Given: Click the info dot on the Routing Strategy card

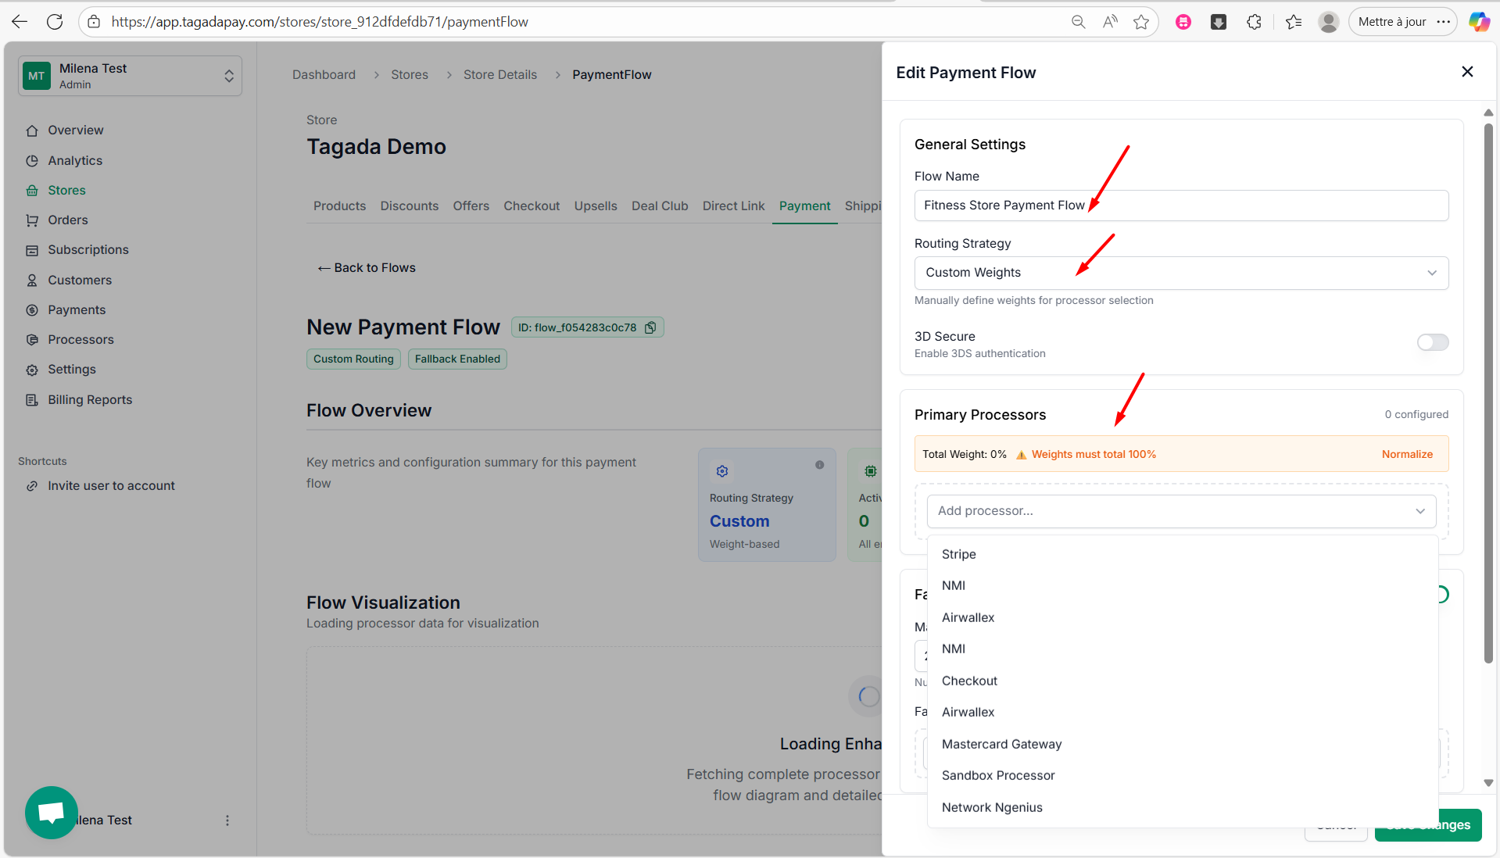Looking at the screenshot, I should tap(820, 465).
